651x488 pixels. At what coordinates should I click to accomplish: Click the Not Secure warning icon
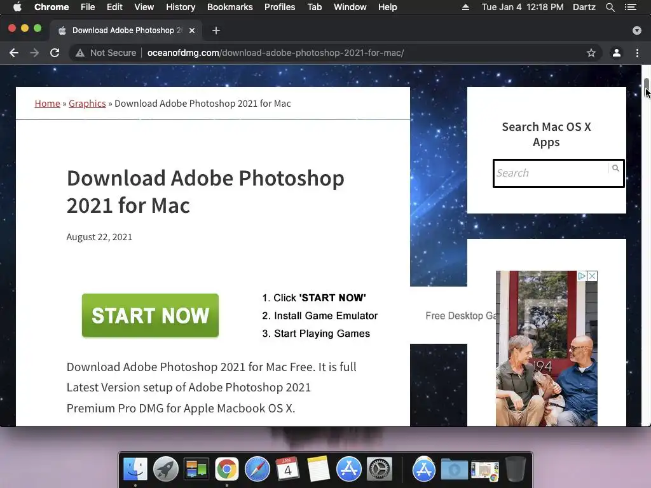pyautogui.click(x=80, y=53)
